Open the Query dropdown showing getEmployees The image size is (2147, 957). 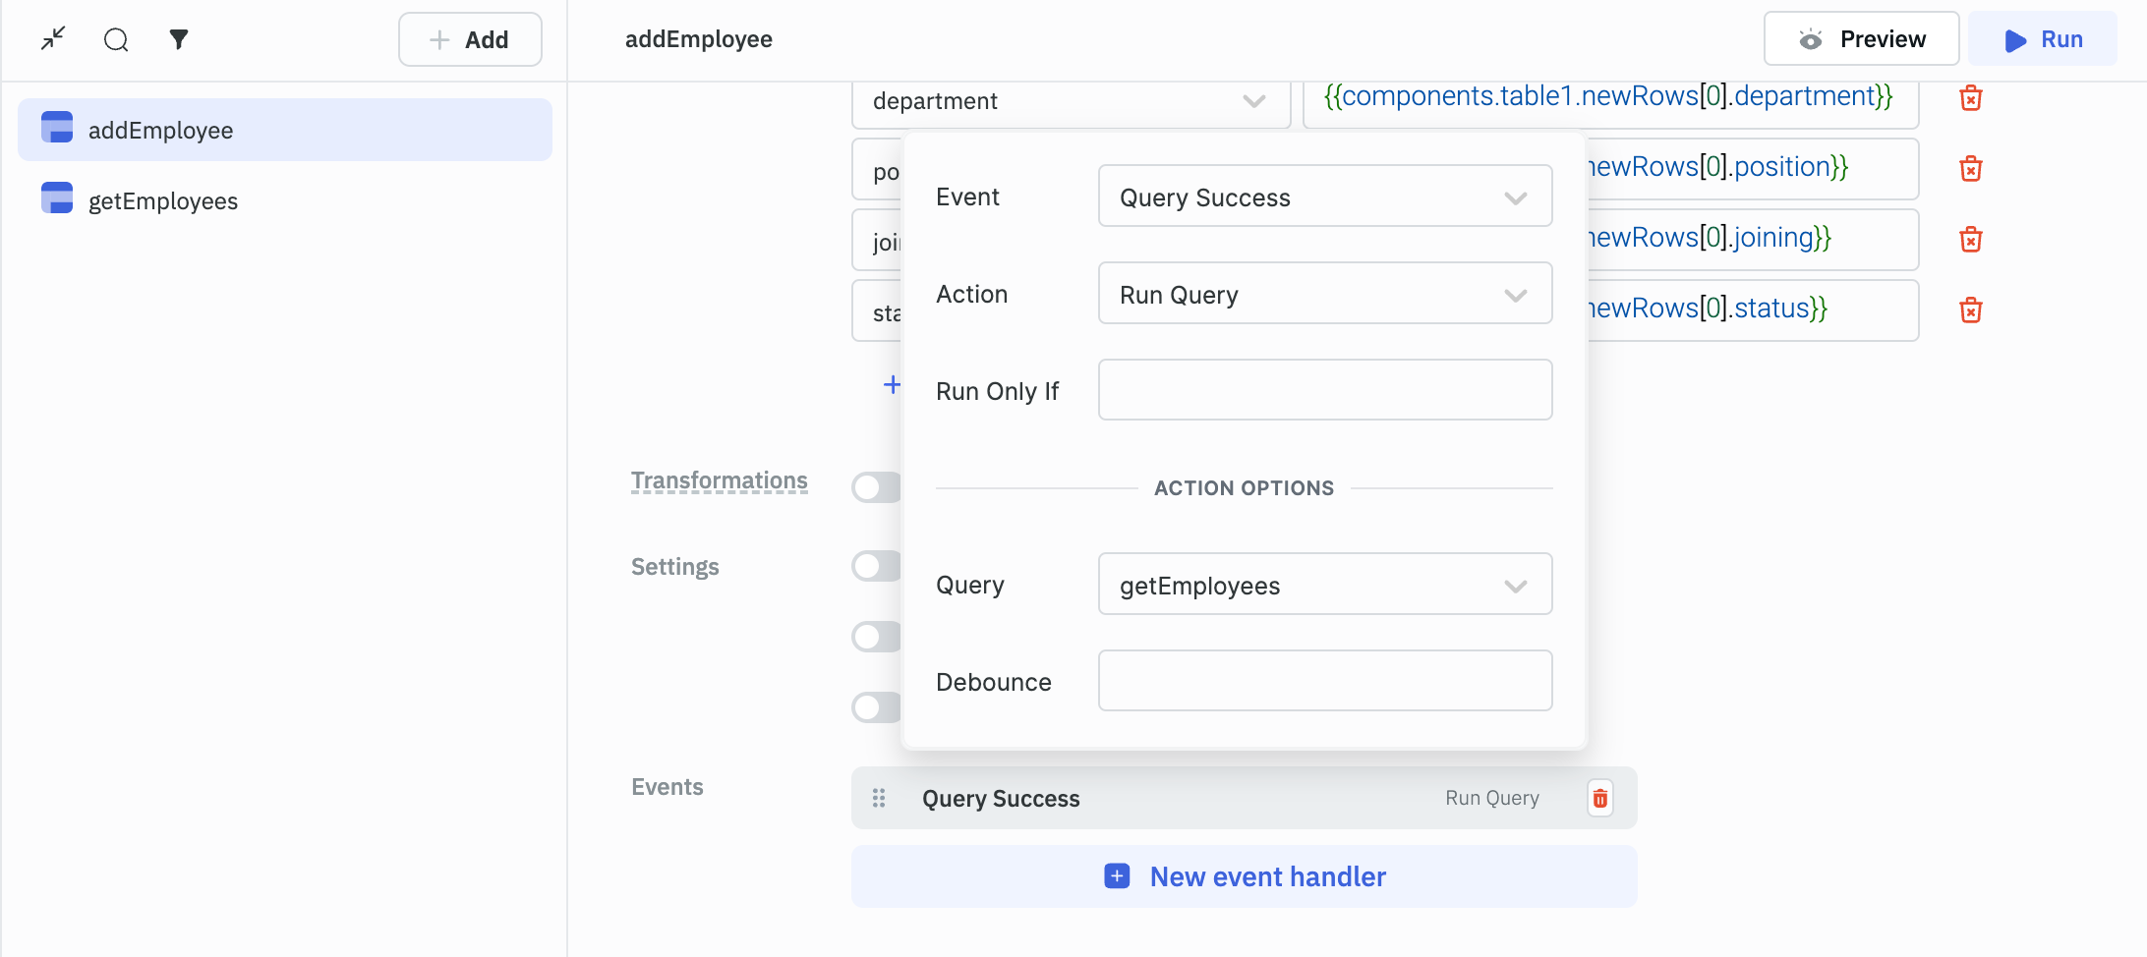pos(1324,585)
